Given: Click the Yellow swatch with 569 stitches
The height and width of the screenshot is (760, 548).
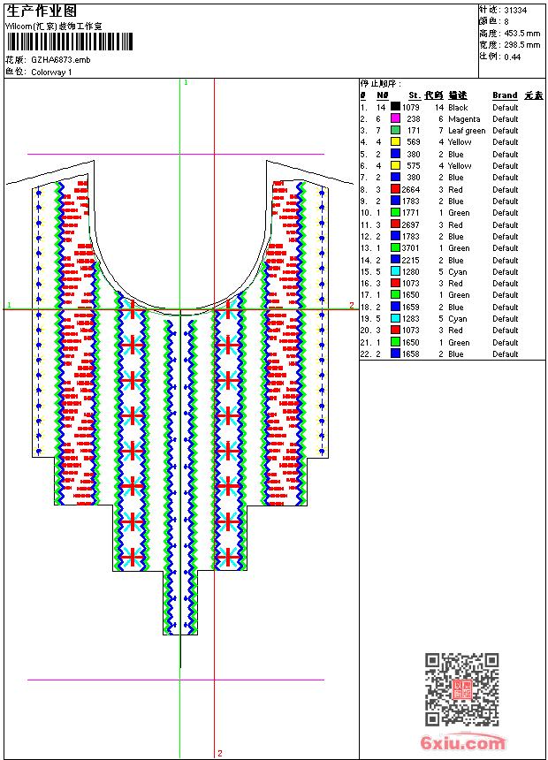Looking at the screenshot, I should [x=395, y=142].
